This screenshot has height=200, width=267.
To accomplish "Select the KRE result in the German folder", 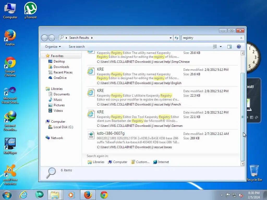I will coord(162,119).
